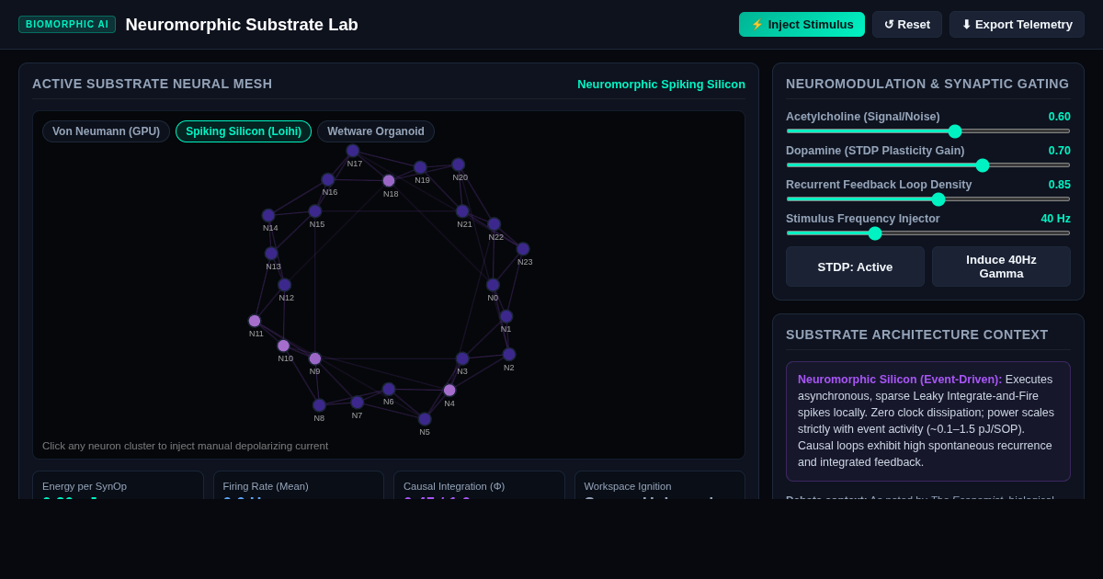Click the Dopamine 0.70 value
The width and height of the screenshot is (1103, 579).
point(1059,151)
